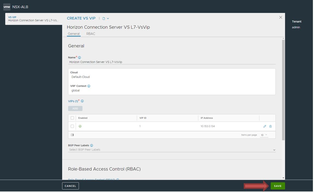
Task: Delete VIP 10.153.0.134 with trash icon
Action: point(271,126)
